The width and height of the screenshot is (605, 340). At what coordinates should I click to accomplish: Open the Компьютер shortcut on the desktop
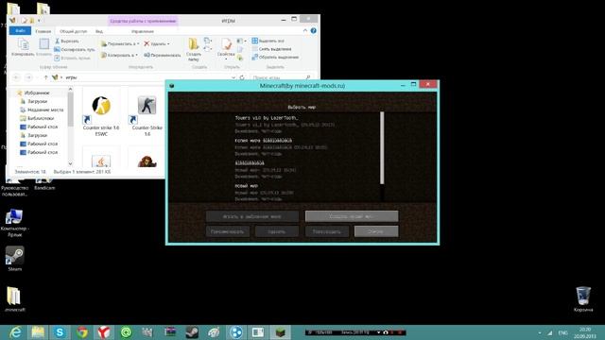click(x=15, y=223)
